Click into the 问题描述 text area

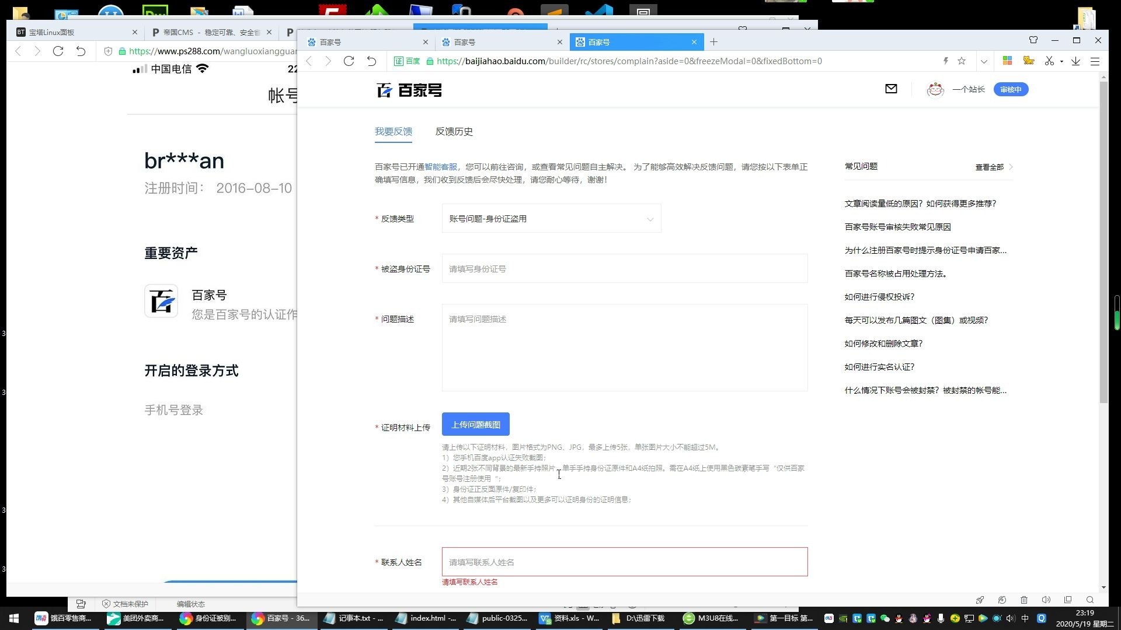point(625,348)
